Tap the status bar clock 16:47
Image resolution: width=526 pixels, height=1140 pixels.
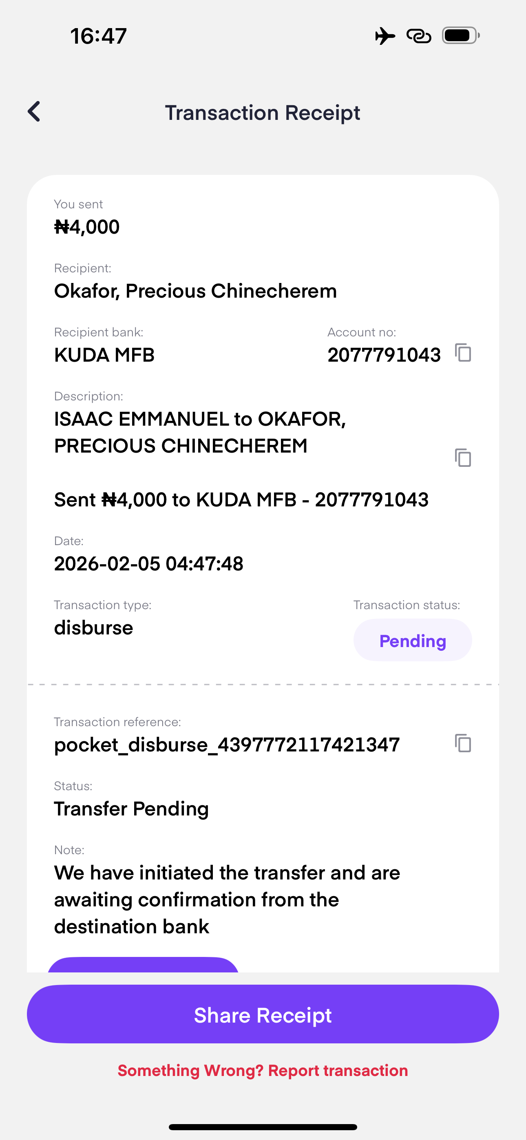click(98, 36)
